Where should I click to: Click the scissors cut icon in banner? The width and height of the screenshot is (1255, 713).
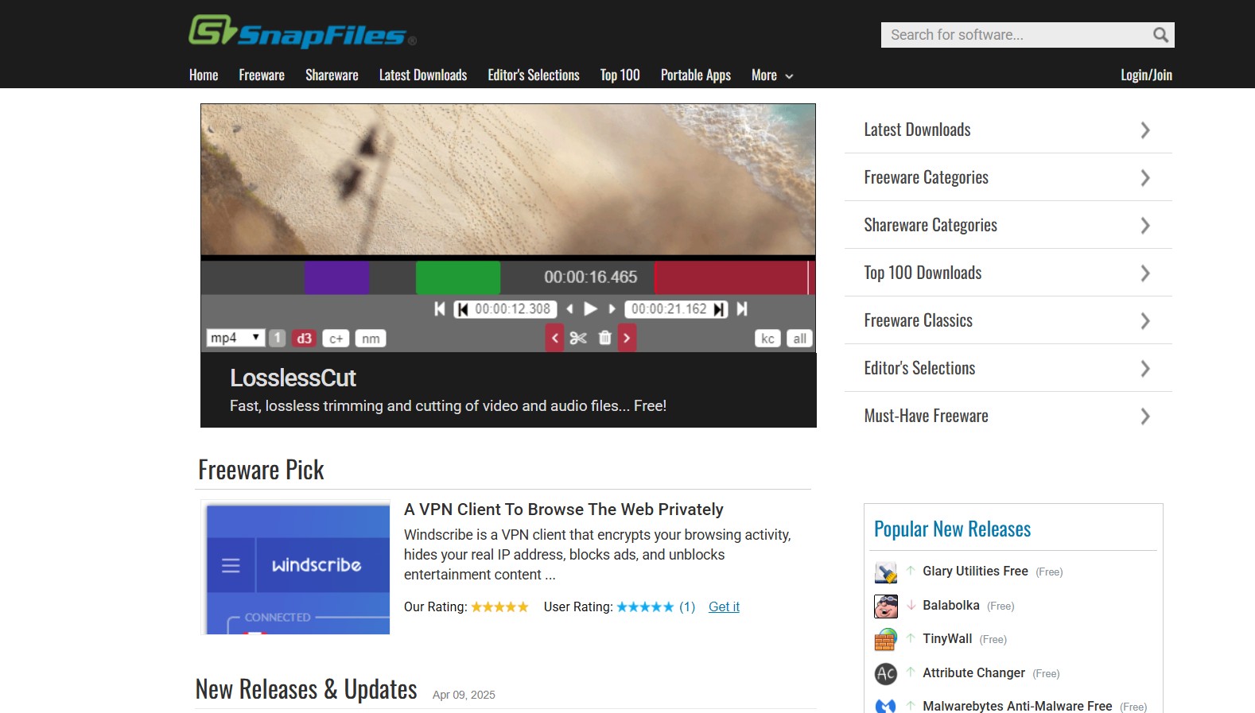(578, 338)
